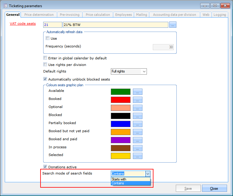The width and height of the screenshot is (233, 196).
Task: Click the Close button
Action: point(214,189)
